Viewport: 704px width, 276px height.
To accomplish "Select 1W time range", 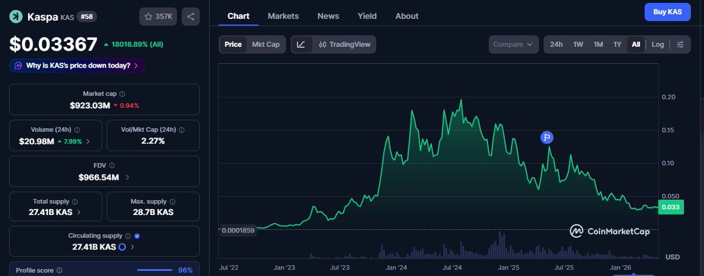I will coord(578,45).
